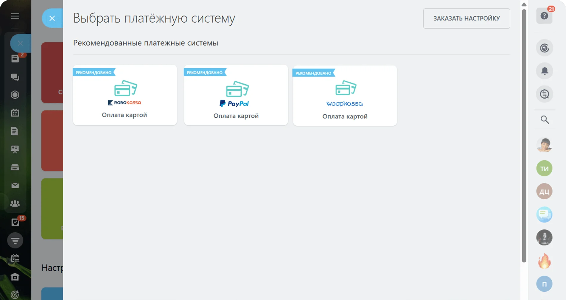Click the presentation board icon in sidebar
This screenshot has height=300, width=566.
pos(15,149)
